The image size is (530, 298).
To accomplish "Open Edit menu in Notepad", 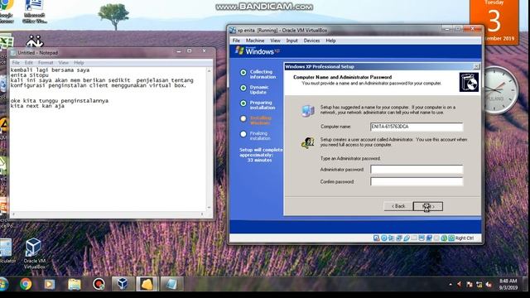I will [x=29, y=63].
